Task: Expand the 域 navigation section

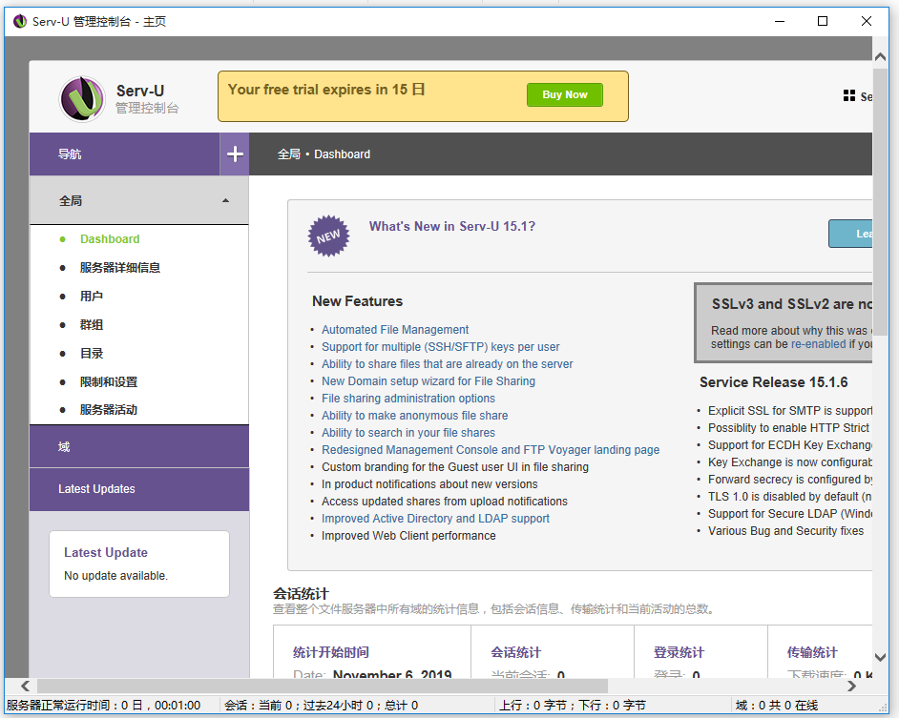Action: [138, 445]
